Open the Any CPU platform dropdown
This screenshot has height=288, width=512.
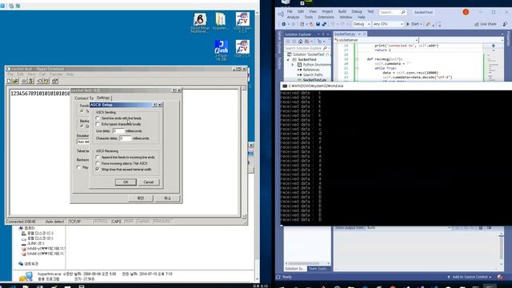(388, 24)
